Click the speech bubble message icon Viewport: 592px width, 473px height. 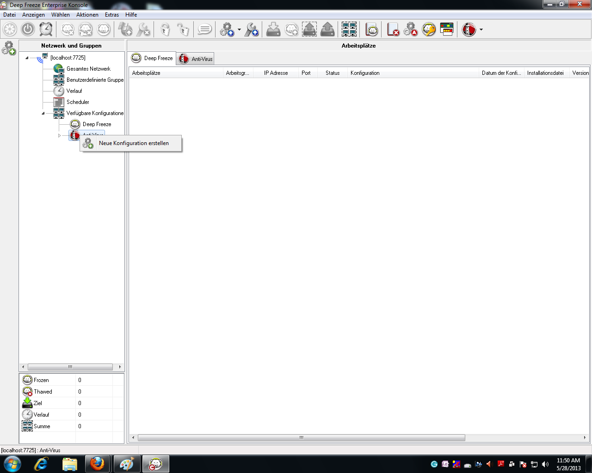[x=204, y=30]
